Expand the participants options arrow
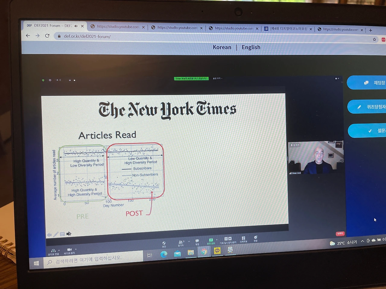 [x=189, y=241]
